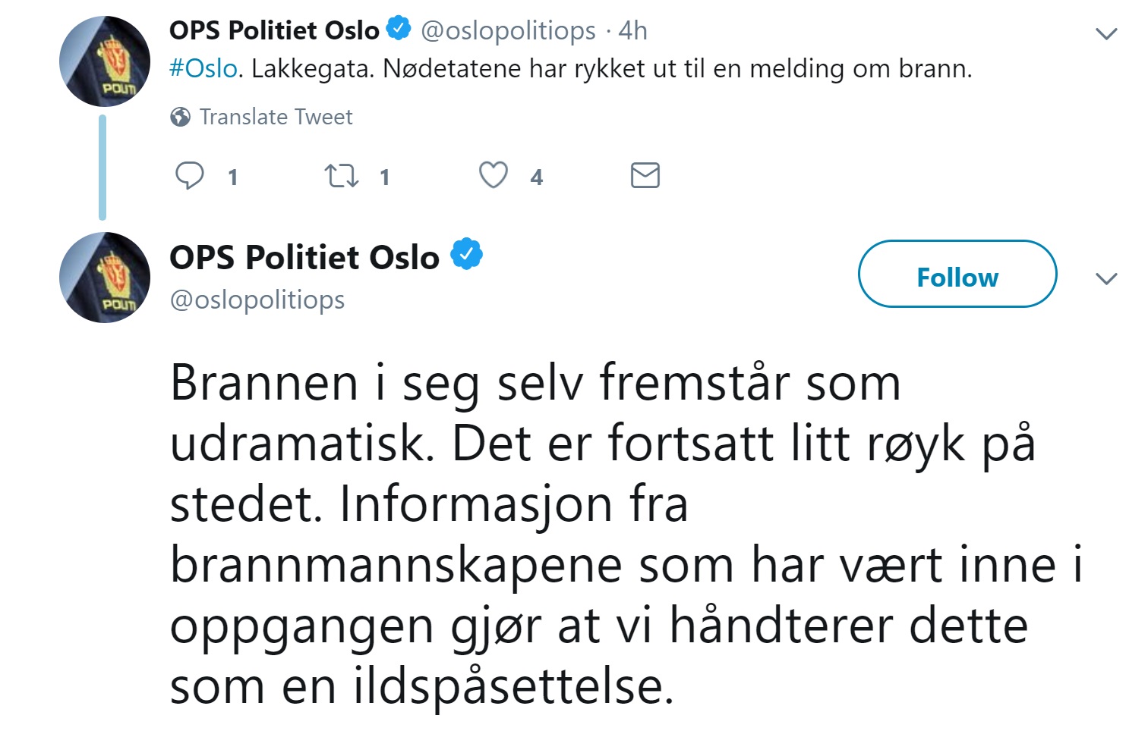Send tweet via envelope message icon

point(645,176)
